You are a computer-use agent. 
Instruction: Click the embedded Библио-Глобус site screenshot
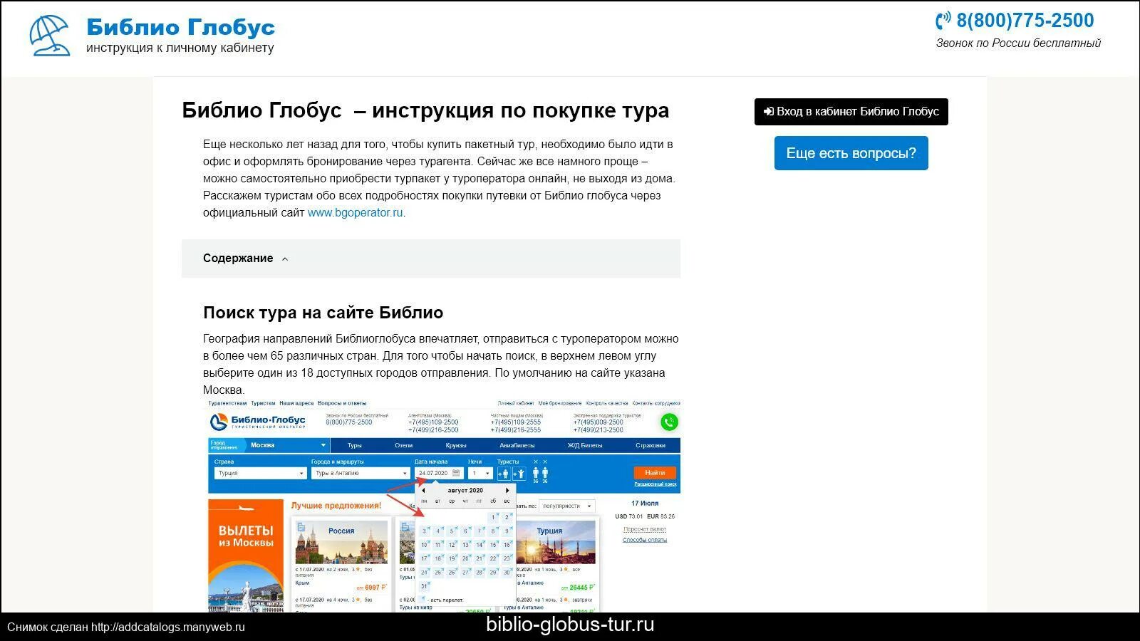tap(444, 506)
